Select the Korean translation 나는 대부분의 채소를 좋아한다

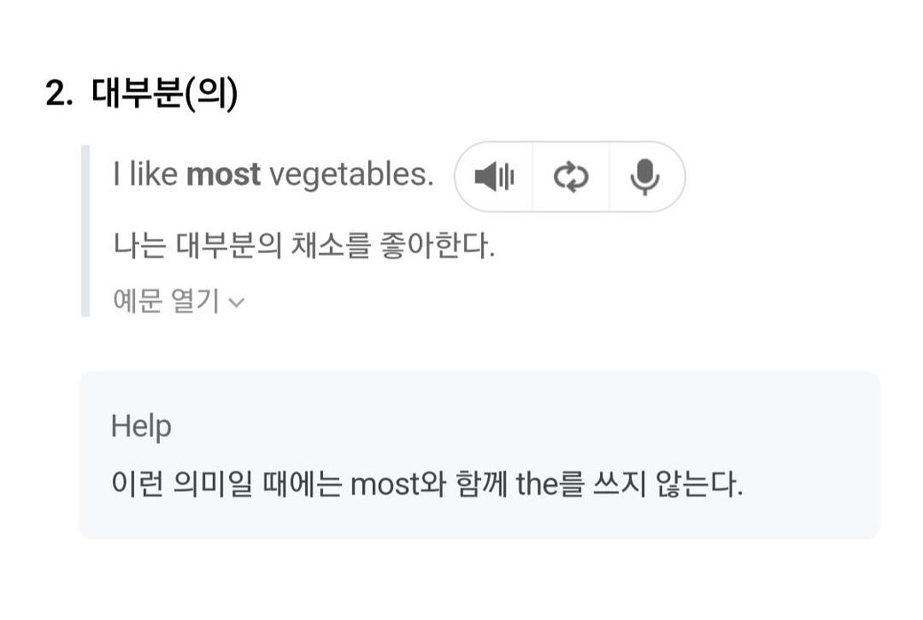pyautogui.click(x=304, y=244)
